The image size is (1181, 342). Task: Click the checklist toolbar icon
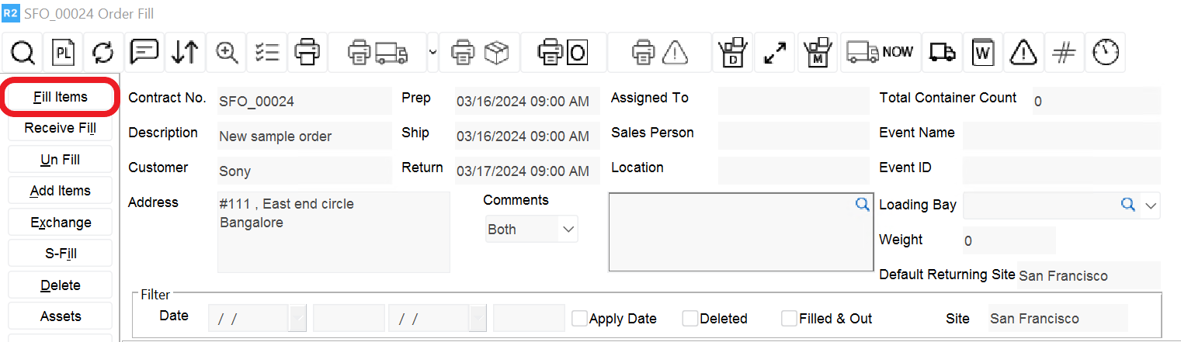point(267,52)
